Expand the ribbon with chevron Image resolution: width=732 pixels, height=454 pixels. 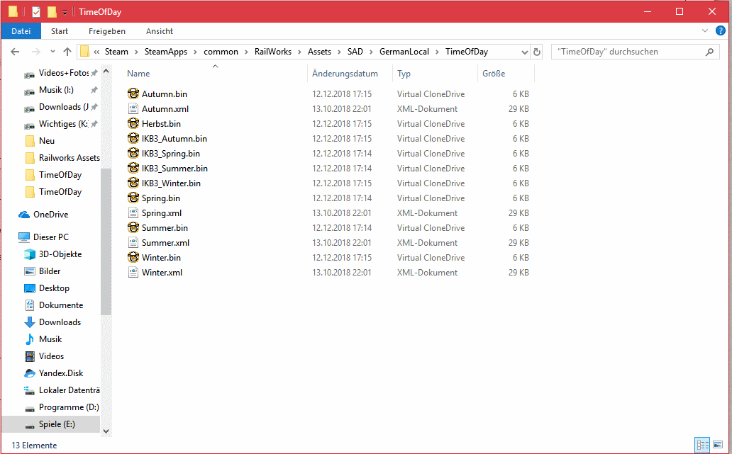click(x=705, y=30)
